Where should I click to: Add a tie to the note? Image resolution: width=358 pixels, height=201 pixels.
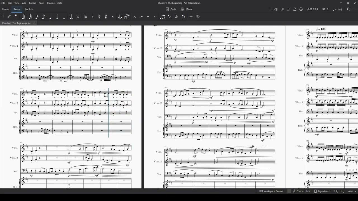pyautogui.click(x=120, y=17)
